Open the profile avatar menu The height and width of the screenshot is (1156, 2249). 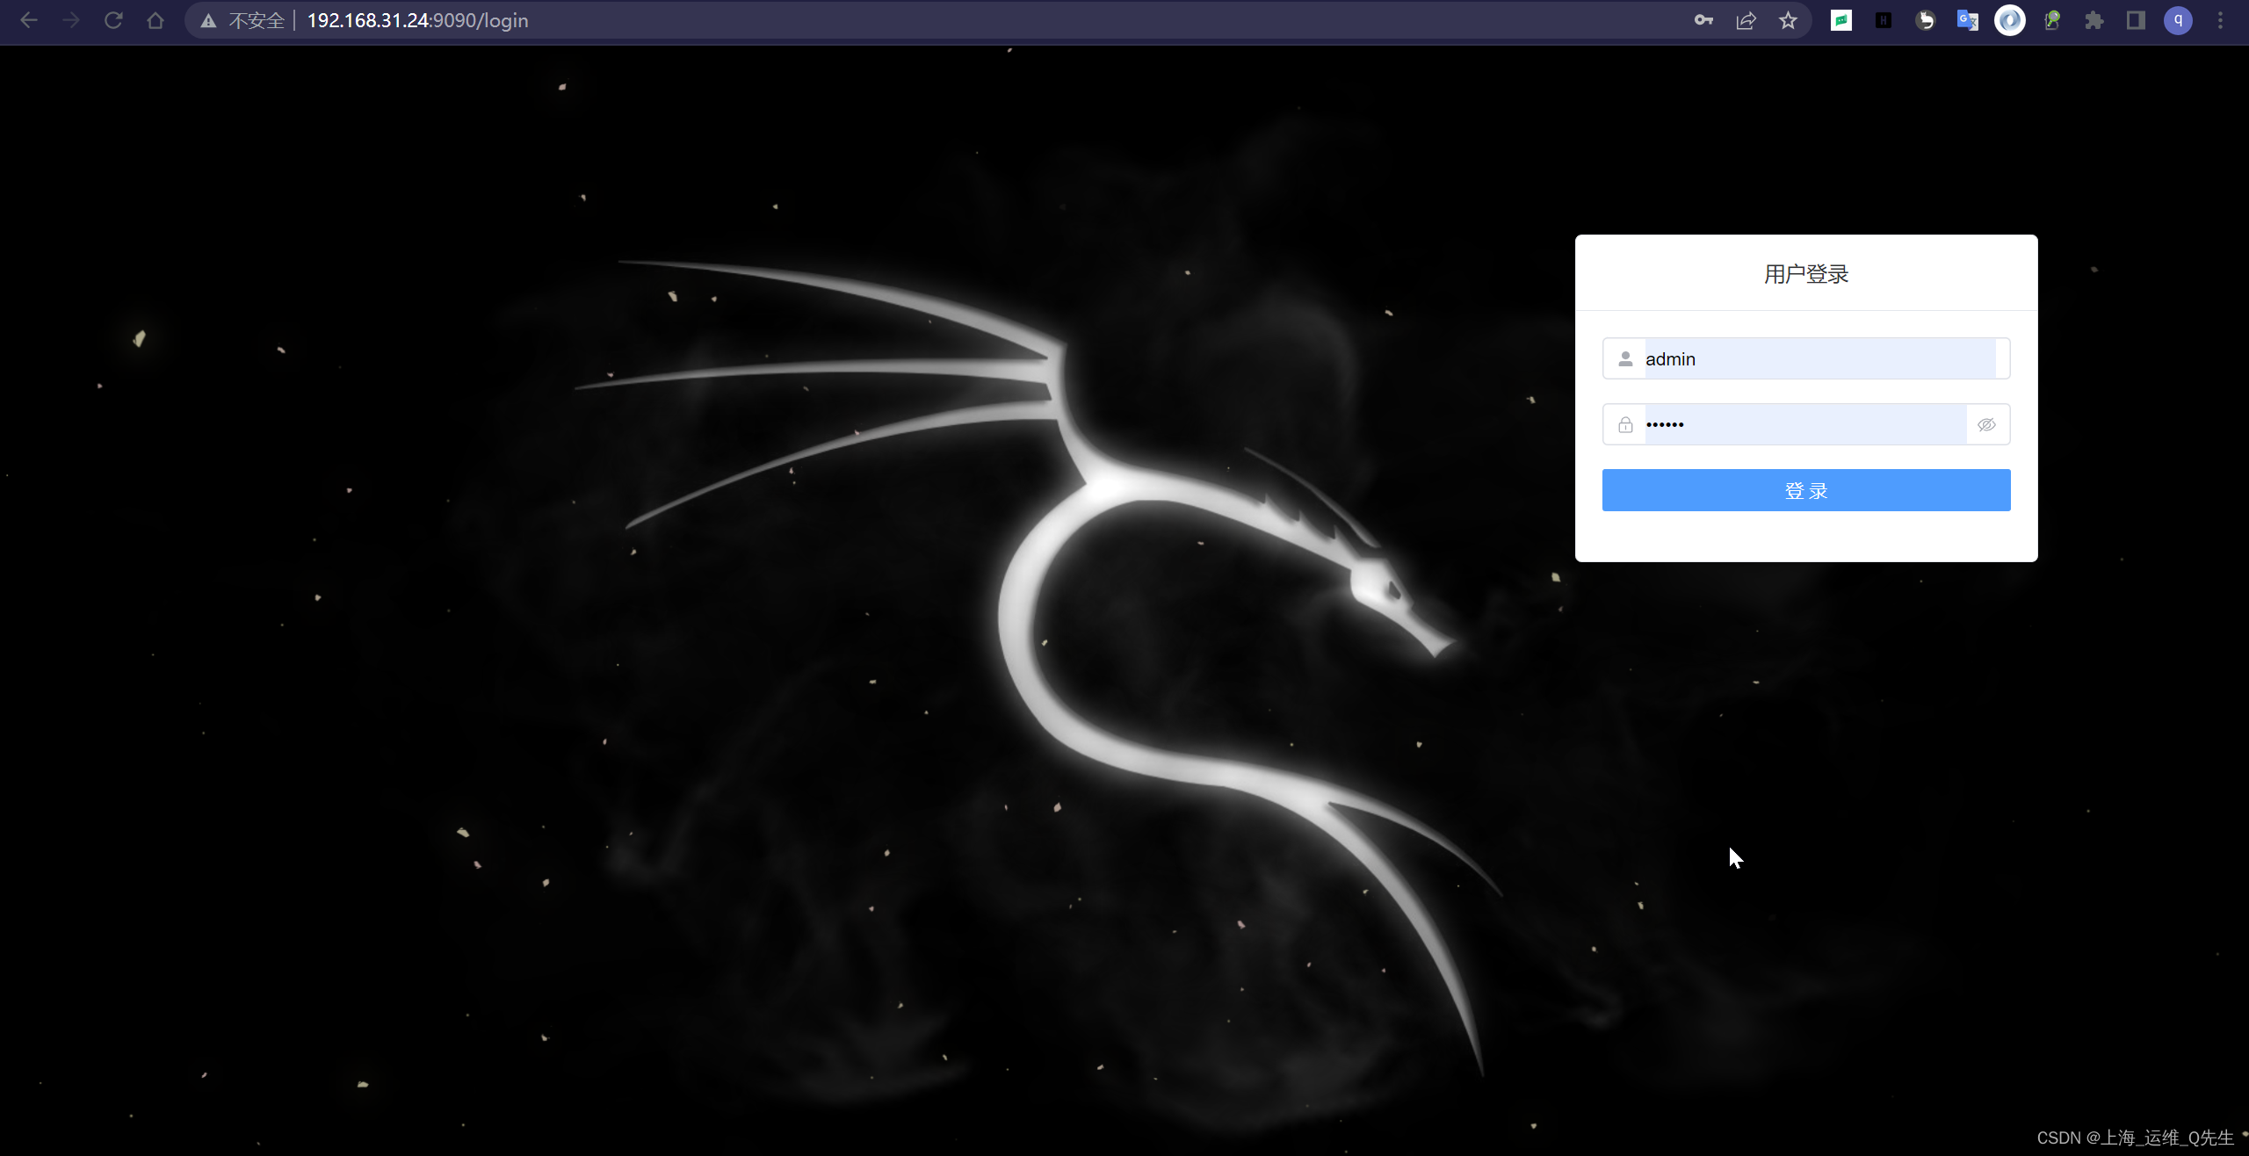point(2178,20)
